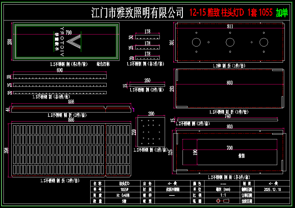Screen dimensions: 295x208
Task: Select the 790 dimension text
Action: pos(69,32)
